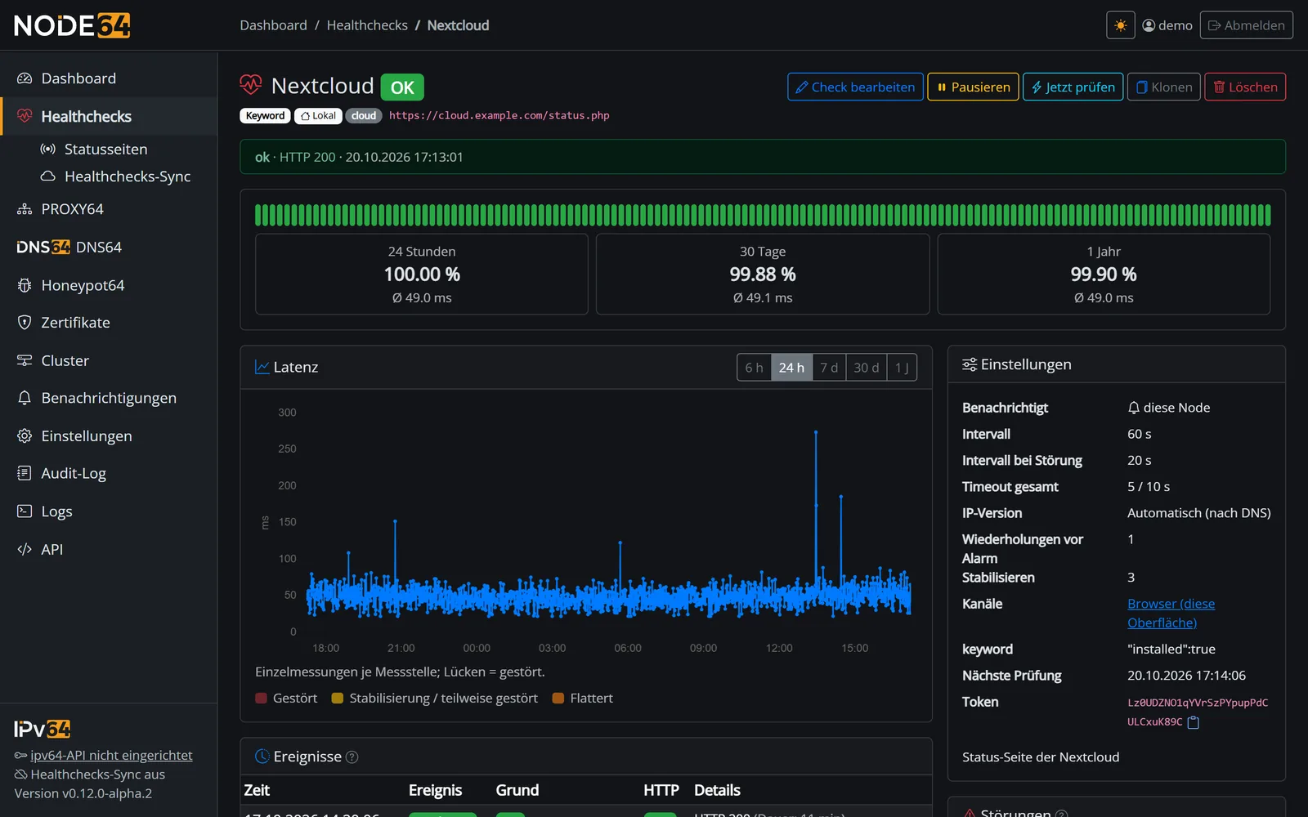The image size is (1308, 817).
Task: Select 1 J latency range
Action: point(902,368)
